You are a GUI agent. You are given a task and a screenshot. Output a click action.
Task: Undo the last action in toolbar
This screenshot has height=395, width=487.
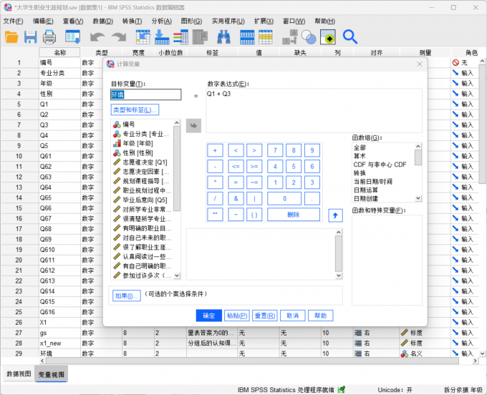97,37
